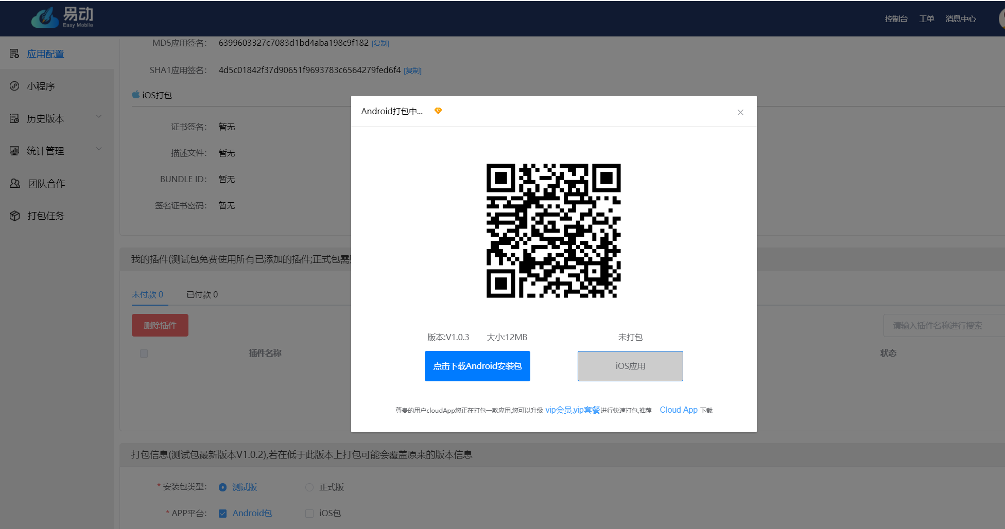1005x529 pixels.
Task: Close the Android打包中 dialog
Action: click(740, 112)
